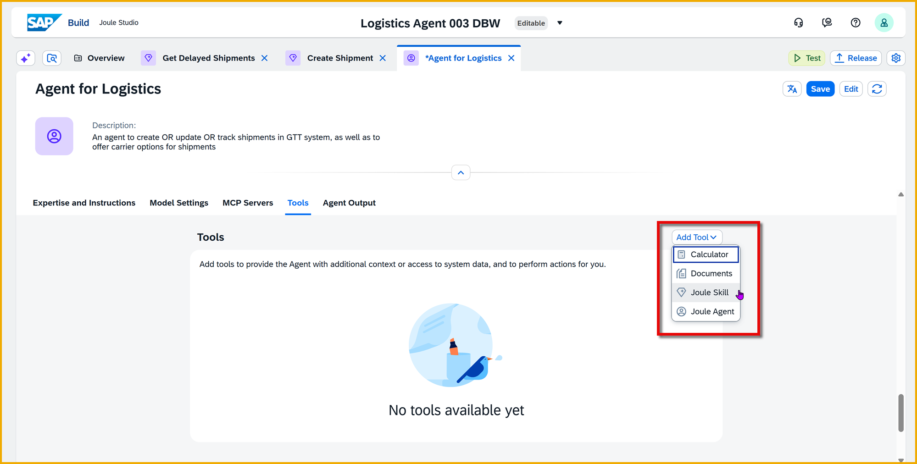Open the Expertise and Instructions section
Viewport: 917px width, 464px height.
click(x=84, y=203)
